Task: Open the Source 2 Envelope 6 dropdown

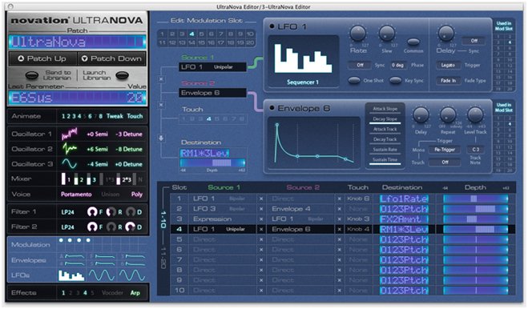Action: point(213,93)
